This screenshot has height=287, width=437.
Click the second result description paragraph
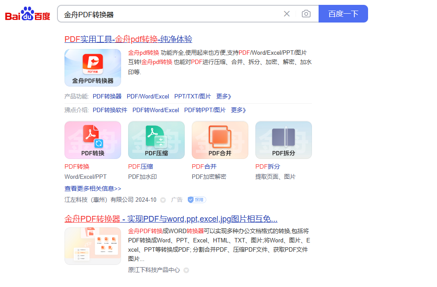tap(219, 245)
